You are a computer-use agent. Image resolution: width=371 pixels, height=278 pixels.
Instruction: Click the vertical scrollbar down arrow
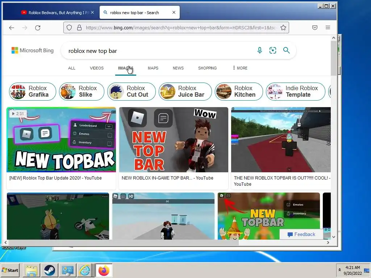coord(334,237)
